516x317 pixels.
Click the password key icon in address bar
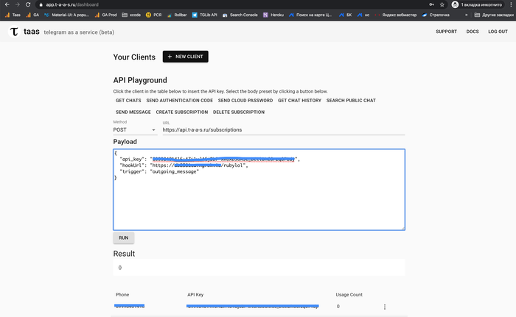[x=429, y=4]
